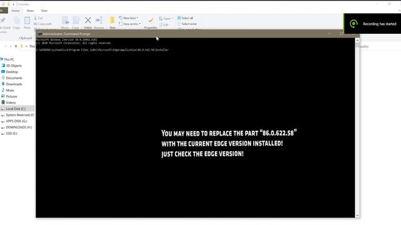This screenshot has width=401, height=225.
Task: Click the New folder icon in ribbon
Action: pos(112,20)
